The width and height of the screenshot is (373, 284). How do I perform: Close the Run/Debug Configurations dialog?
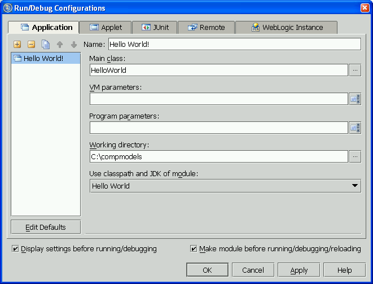tap(365, 8)
